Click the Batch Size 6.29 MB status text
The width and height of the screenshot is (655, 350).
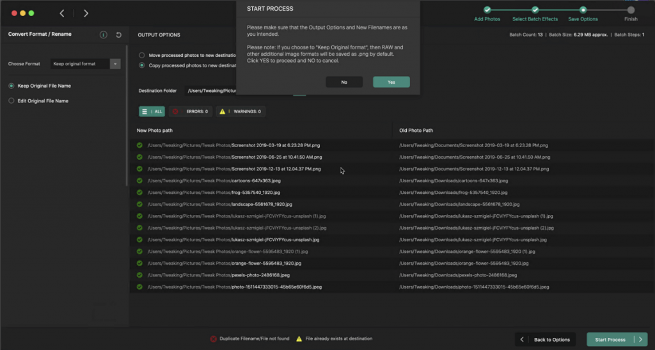click(578, 35)
